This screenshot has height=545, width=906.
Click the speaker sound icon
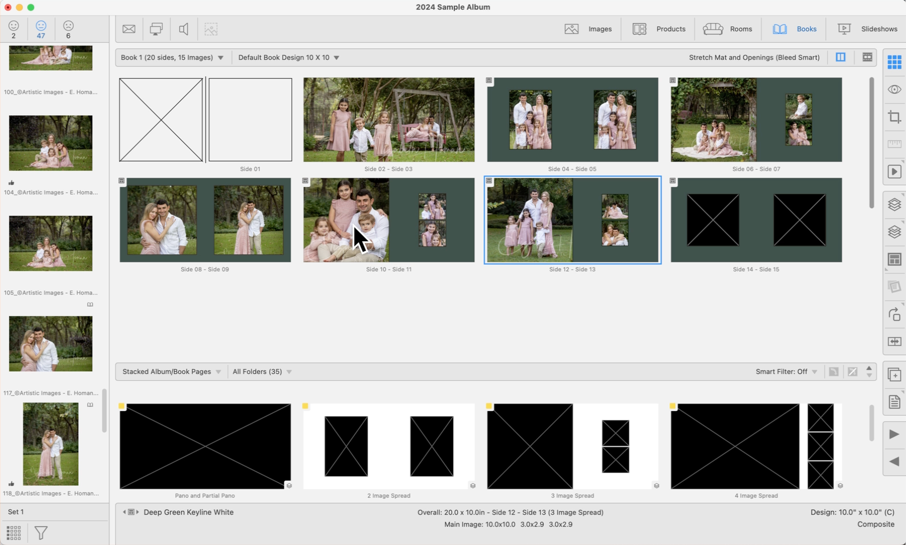[184, 29]
